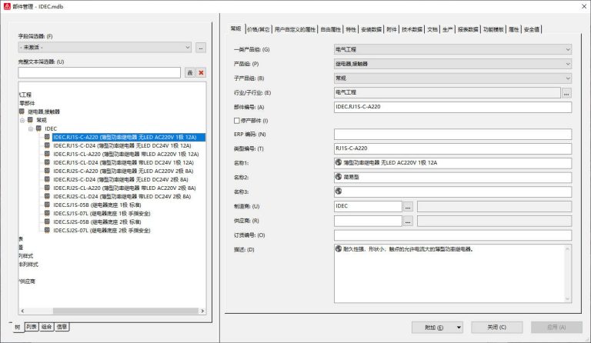Screen dimensions: 591x343
Task: Click the tree horizontal scrollbar thumb
Action: pyautogui.click(x=125, y=311)
